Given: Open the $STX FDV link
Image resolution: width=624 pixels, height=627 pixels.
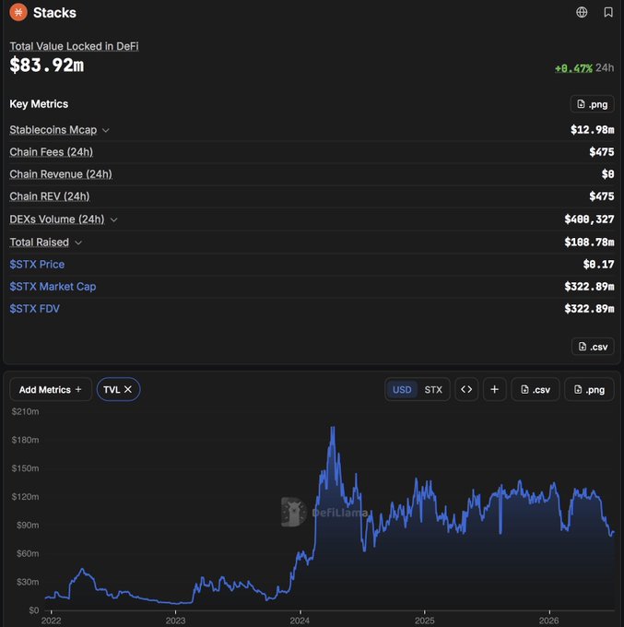Looking at the screenshot, I should (34, 309).
